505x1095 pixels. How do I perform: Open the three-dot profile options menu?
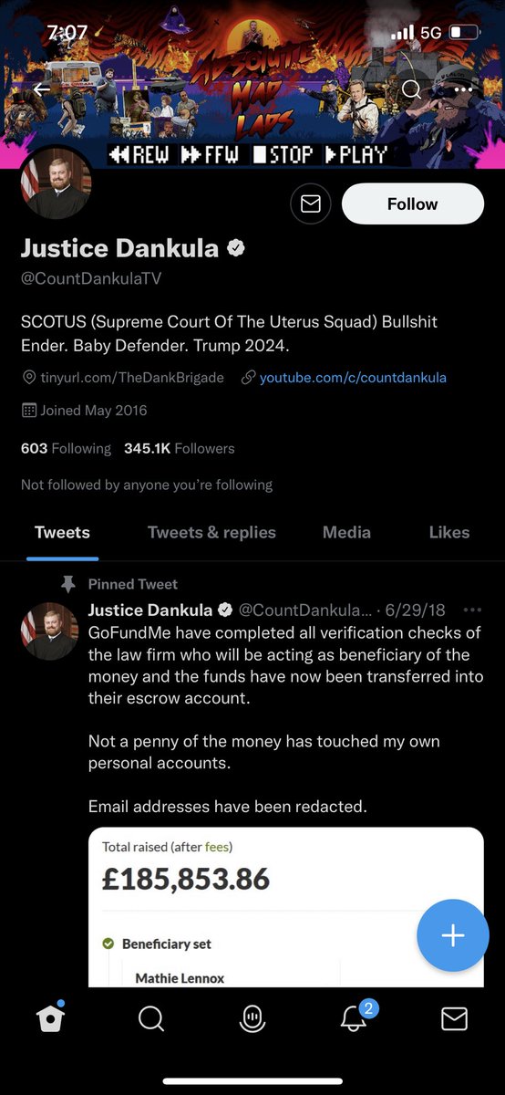click(x=464, y=89)
